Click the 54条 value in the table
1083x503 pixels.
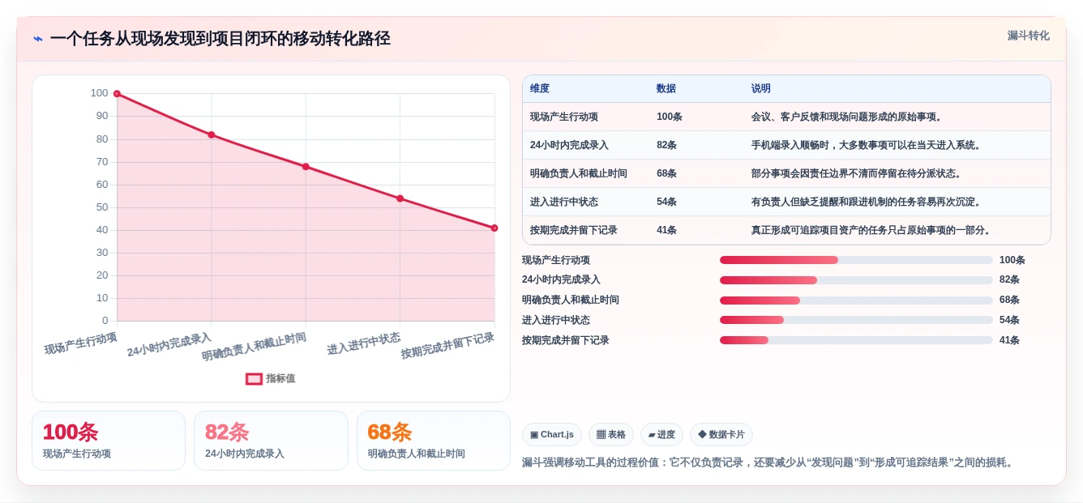click(667, 202)
